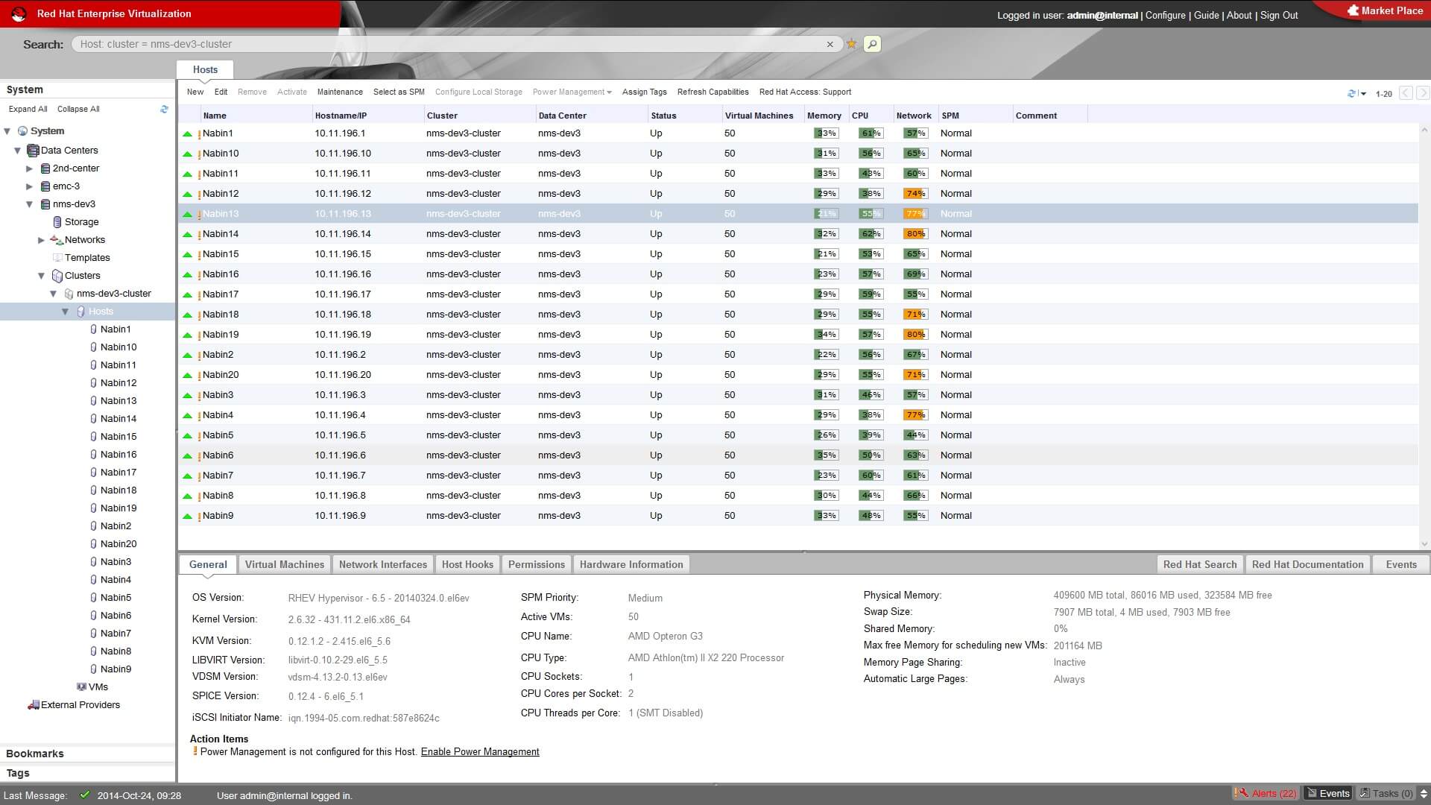
Task: Click the Storage icon under nms-dev3
Action: point(57,222)
